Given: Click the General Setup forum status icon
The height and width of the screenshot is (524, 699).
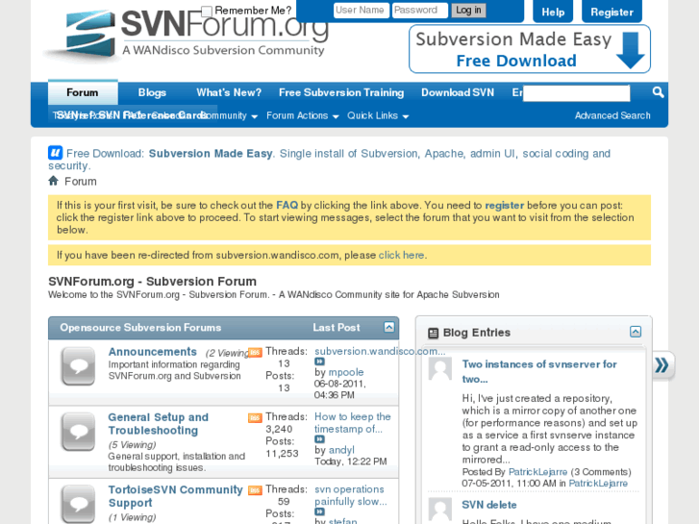Looking at the screenshot, I should tap(79, 432).
